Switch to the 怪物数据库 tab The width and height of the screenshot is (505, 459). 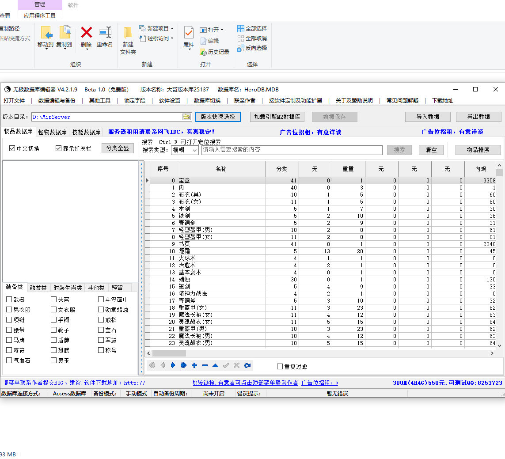pyautogui.click(x=52, y=132)
